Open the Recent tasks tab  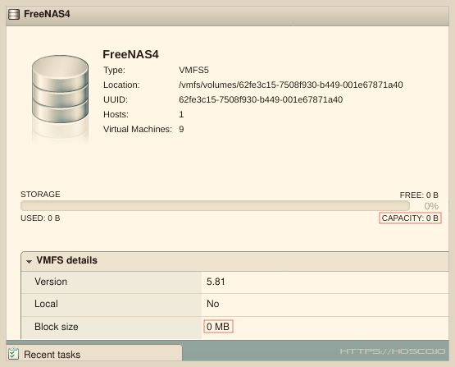94,353
